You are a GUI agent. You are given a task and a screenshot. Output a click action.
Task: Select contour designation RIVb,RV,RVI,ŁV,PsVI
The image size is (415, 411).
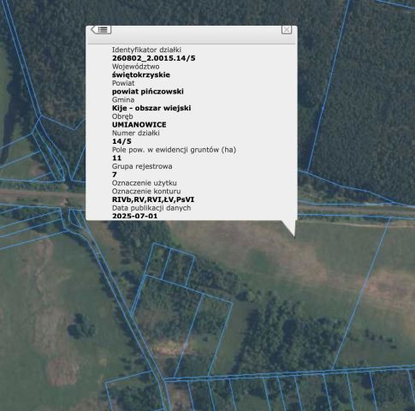click(x=153, y=200)
